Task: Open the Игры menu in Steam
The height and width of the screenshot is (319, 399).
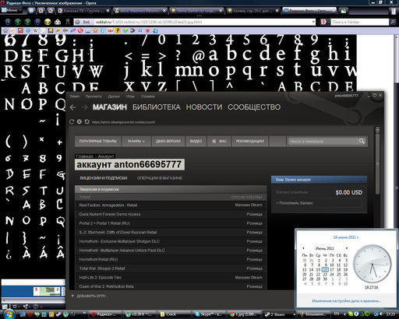Action: tap(130, 96)
